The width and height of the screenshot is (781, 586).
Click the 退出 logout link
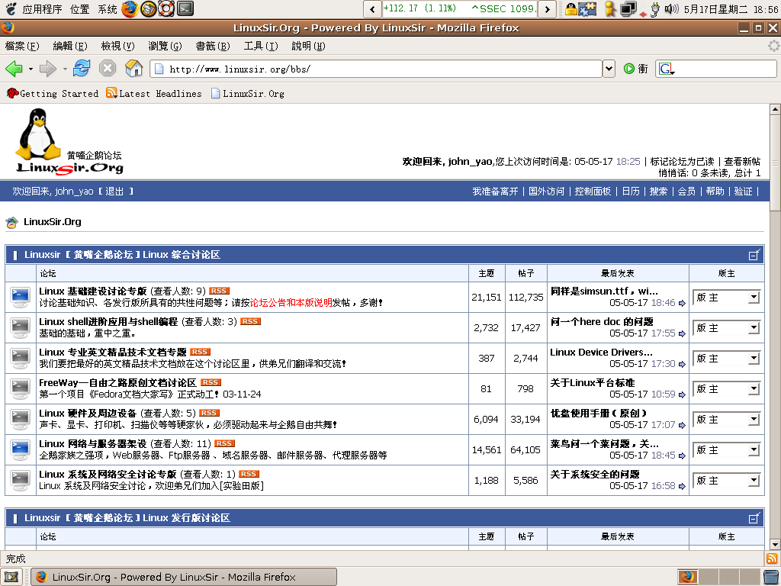pyautogui.click(x=114, y=192)
